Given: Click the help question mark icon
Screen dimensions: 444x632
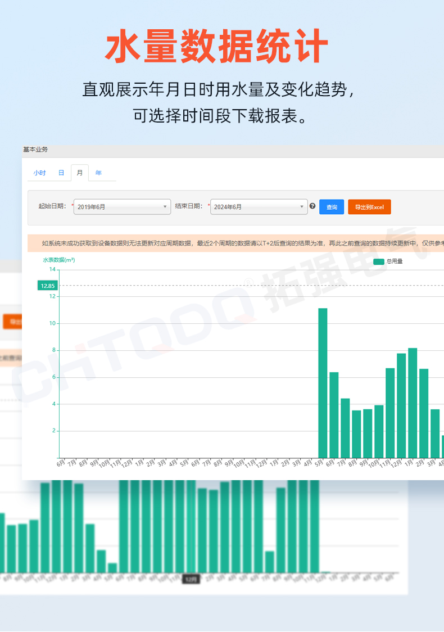Looking at the screenshot, I should pyautogui.click(x=312, y=206).
